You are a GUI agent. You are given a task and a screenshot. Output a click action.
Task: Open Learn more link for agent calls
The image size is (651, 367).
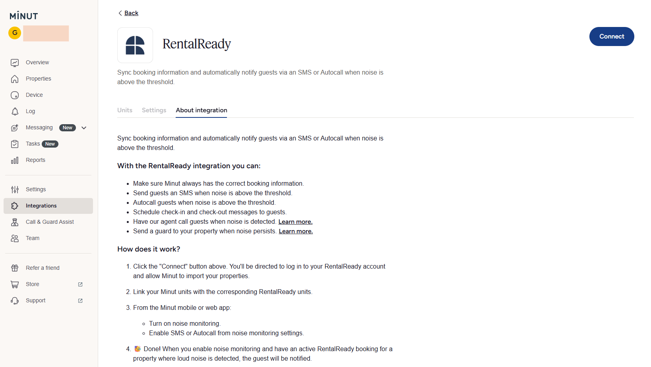coord(295,222)
